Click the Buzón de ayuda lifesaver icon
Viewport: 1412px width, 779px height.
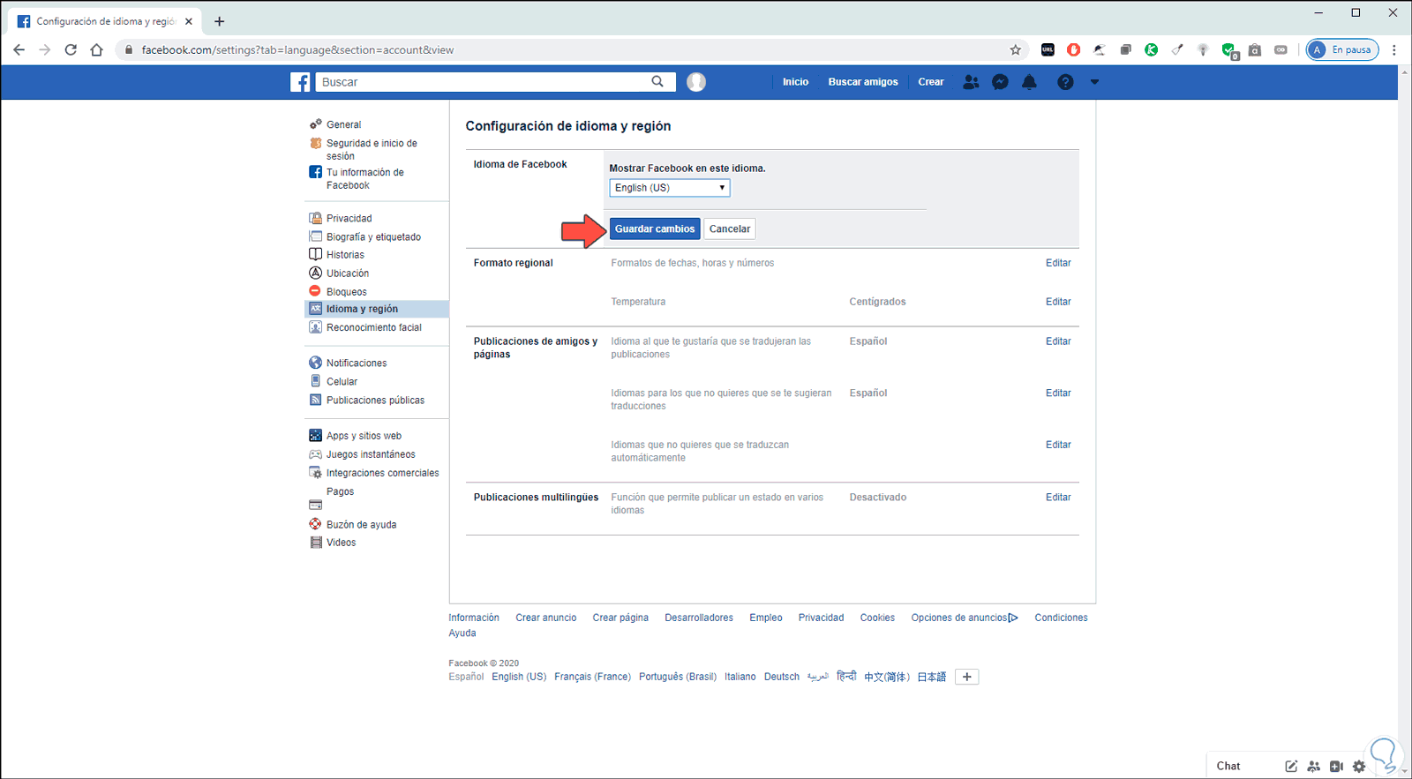(315, 524)
